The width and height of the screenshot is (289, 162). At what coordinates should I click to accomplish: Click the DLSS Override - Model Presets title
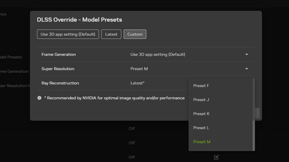click(x=79, y=20)
